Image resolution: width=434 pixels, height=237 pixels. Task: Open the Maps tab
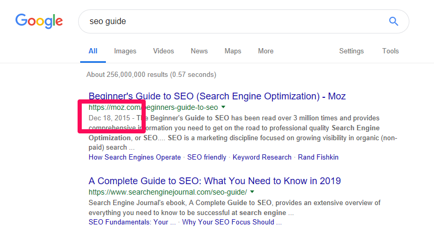[x=233, y=51]
